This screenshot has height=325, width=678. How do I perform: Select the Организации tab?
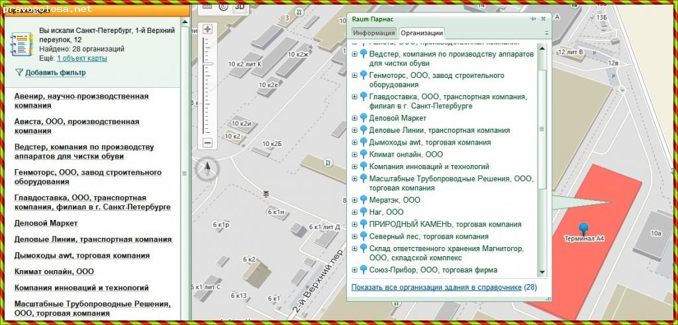pyautogui.click(x=421, y=33)
